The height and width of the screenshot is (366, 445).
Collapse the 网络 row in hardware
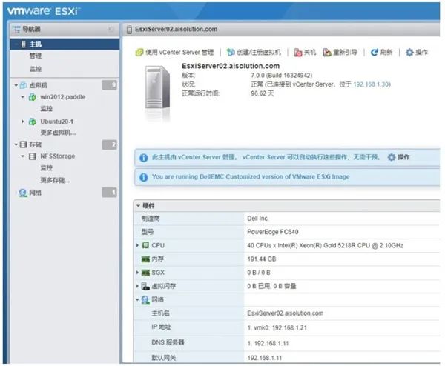[x=138, y=299]
